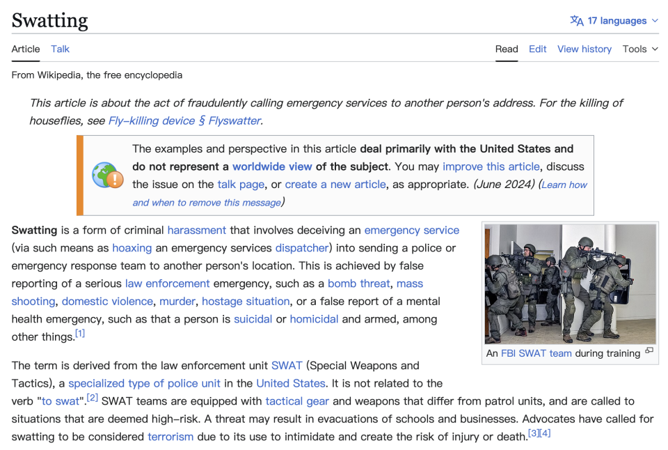This screenshot has height=450, width=668.
Task: Select the Article tab
Action: click(x=26, y=49)
